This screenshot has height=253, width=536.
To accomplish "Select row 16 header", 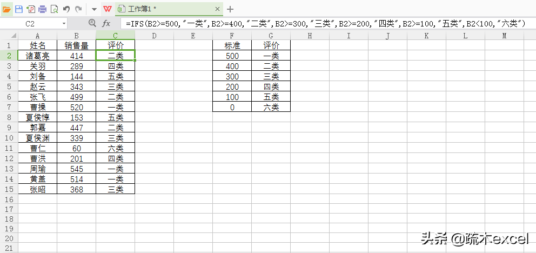I will pos(9,199).
